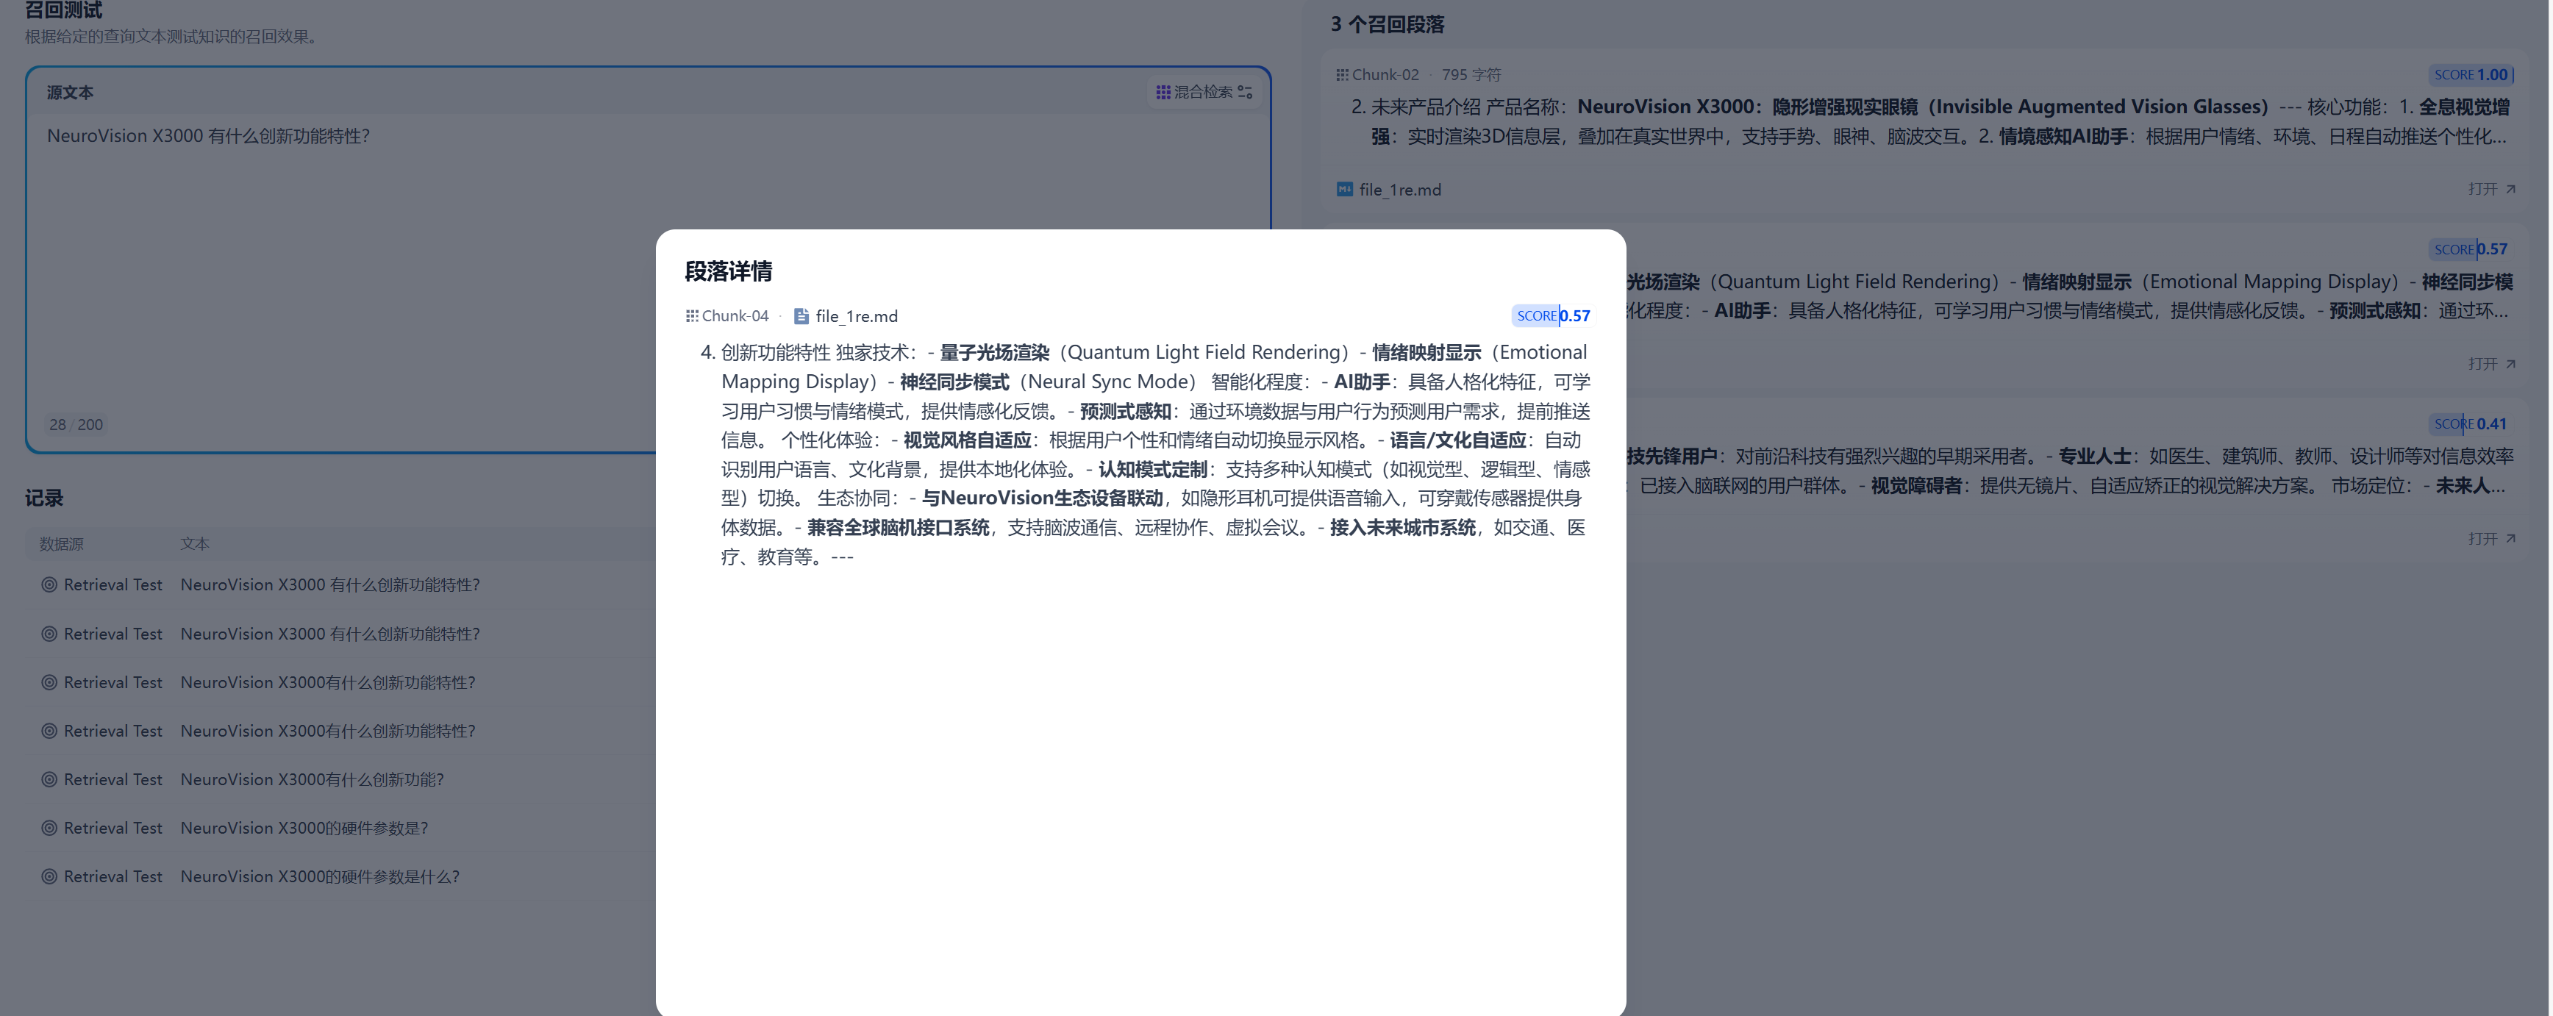Click the markdown file icon beside file_1re.md
This screenshot has height=1016, width=2553.
pyautogui.click(x=1344, y=190)
